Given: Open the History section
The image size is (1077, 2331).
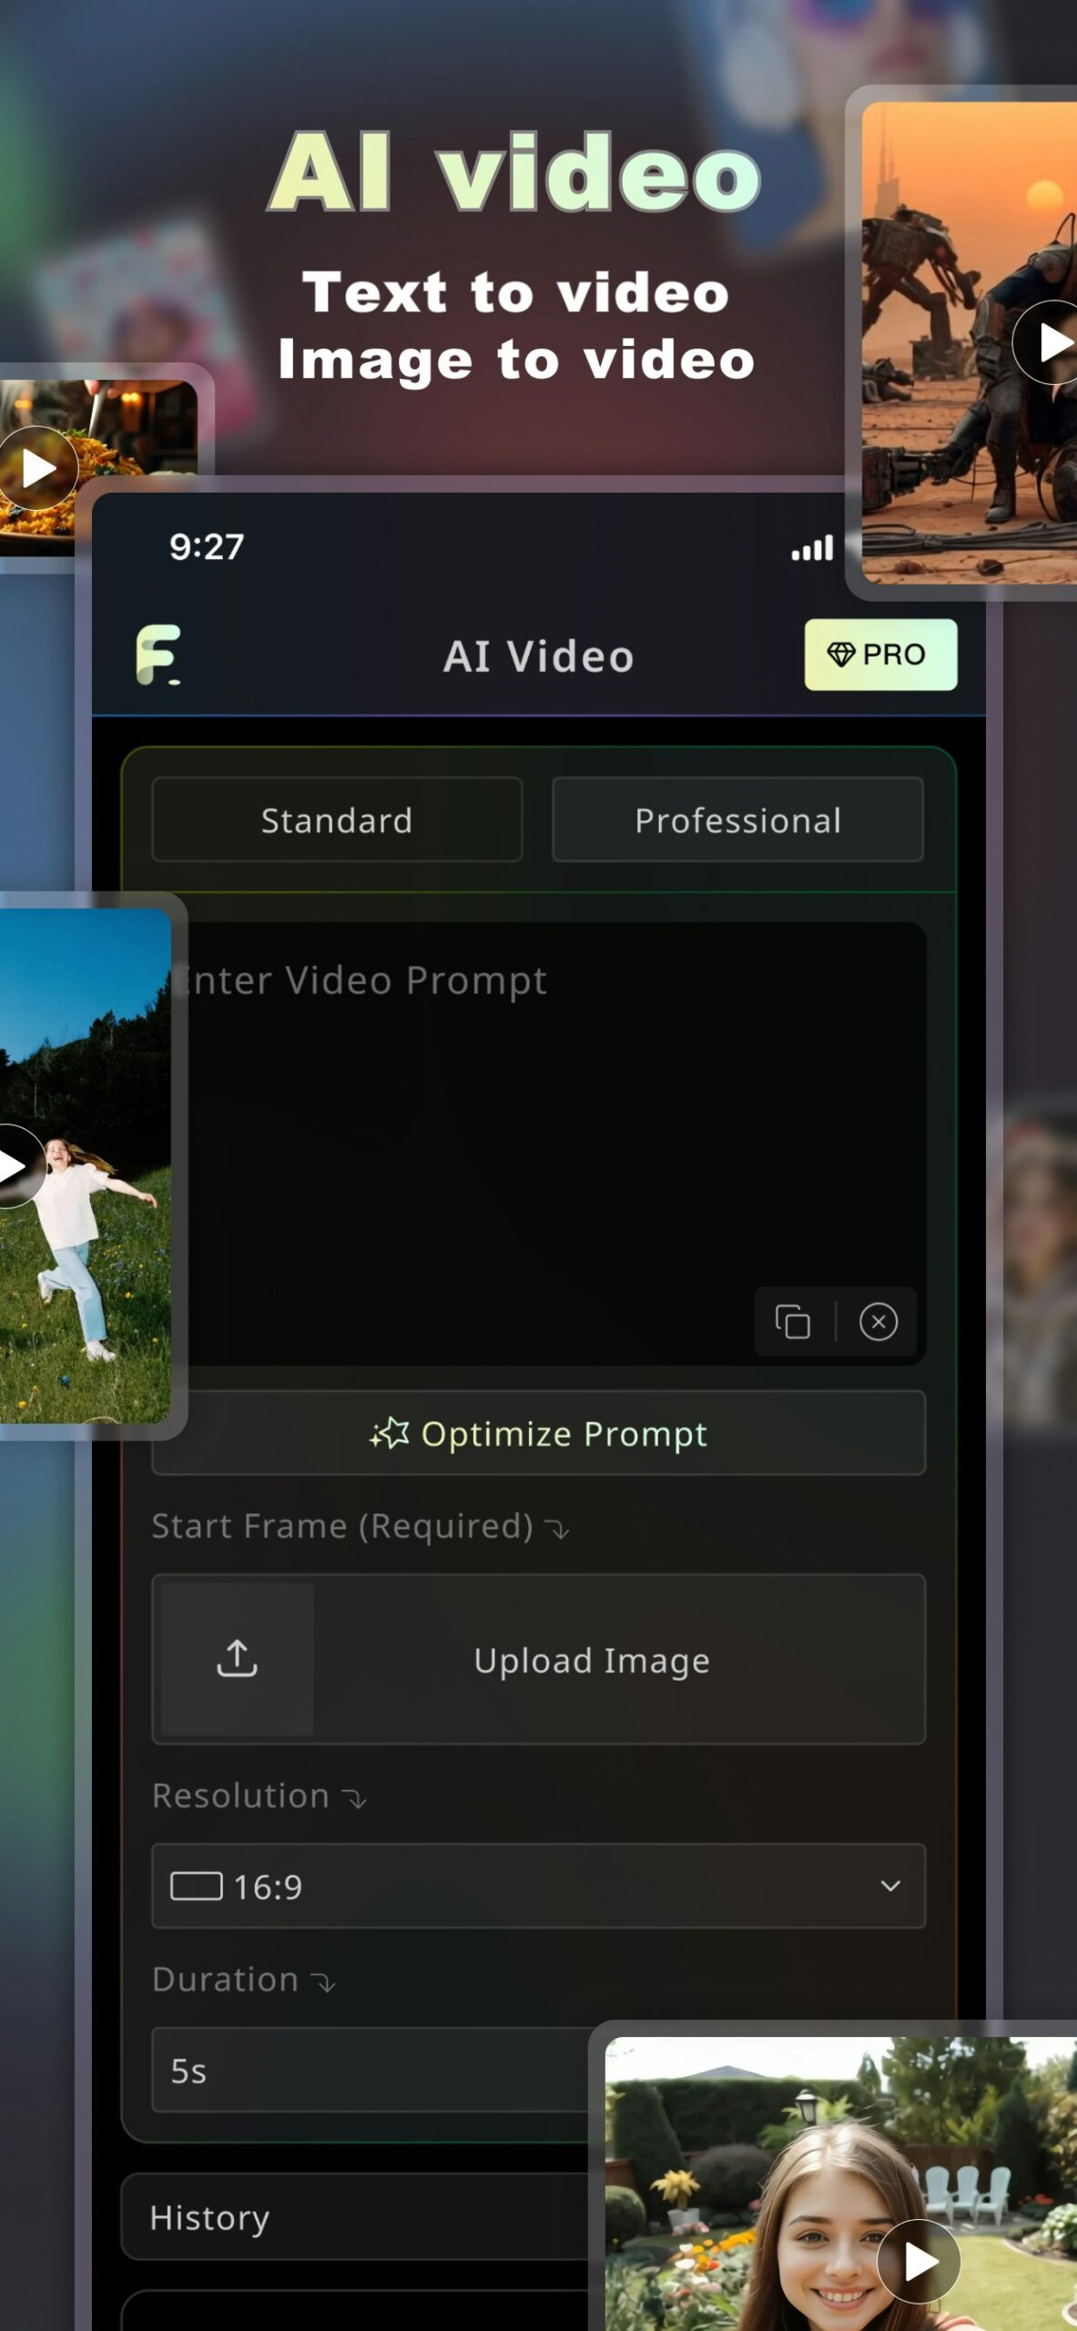Looking at the screenshot, I should tap(355, 2217).
